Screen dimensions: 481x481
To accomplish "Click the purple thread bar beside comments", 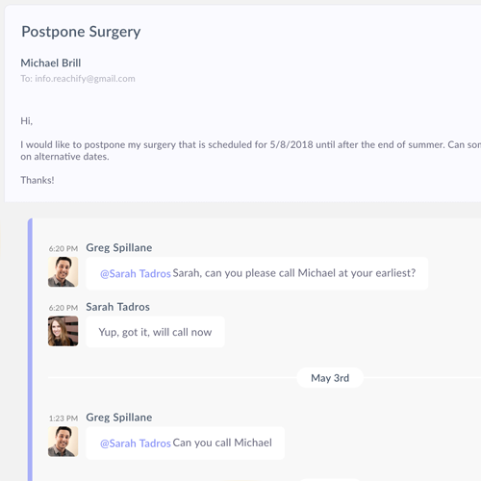I will [x=30, y=349].
